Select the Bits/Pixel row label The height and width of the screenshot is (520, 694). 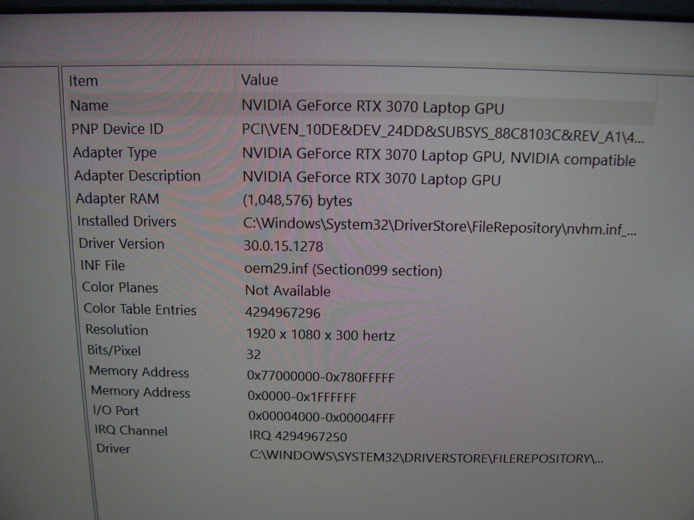pos(114,350)
